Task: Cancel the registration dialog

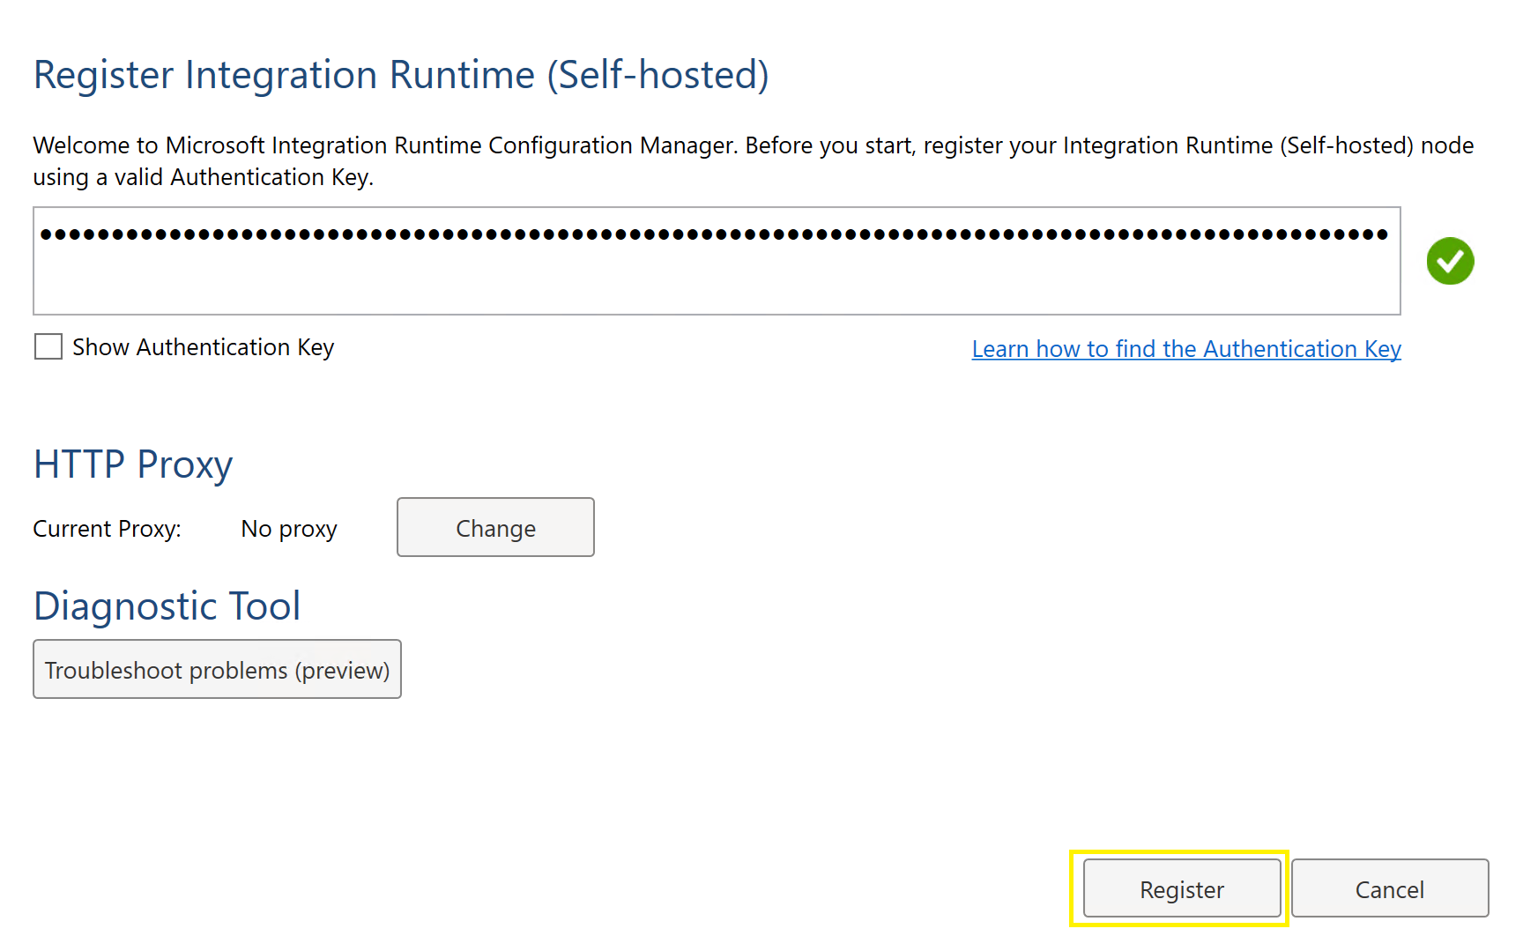Action: pyautogui.click(x=1390, y=888)
